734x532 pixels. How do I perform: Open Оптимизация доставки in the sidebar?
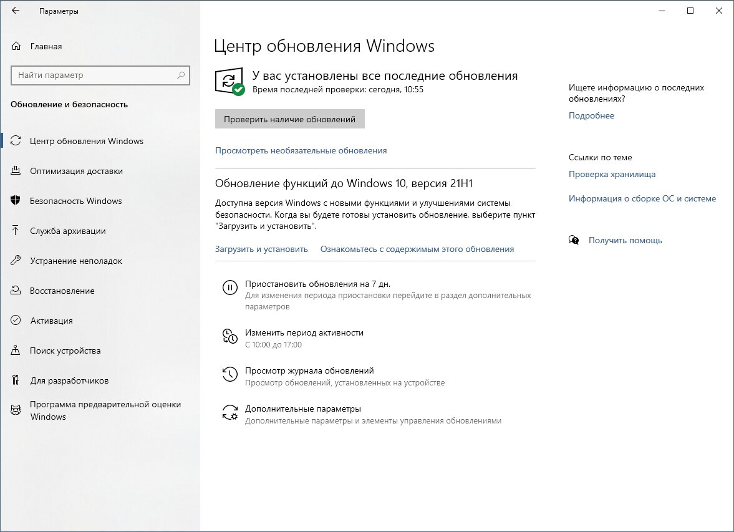click(76, 171)
